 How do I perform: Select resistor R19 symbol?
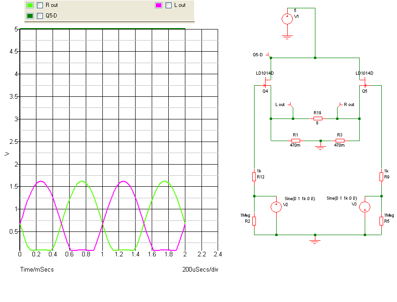coord(318,118)
